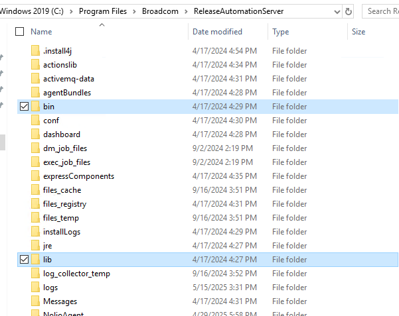399x316 pixels.
Task: Click log_collector_temp date 9/16/2024 3:52 PM
Action: coord(224,274)
